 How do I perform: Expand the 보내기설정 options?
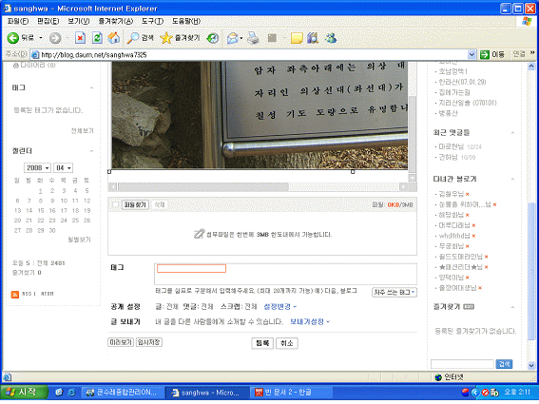[310, 322]
